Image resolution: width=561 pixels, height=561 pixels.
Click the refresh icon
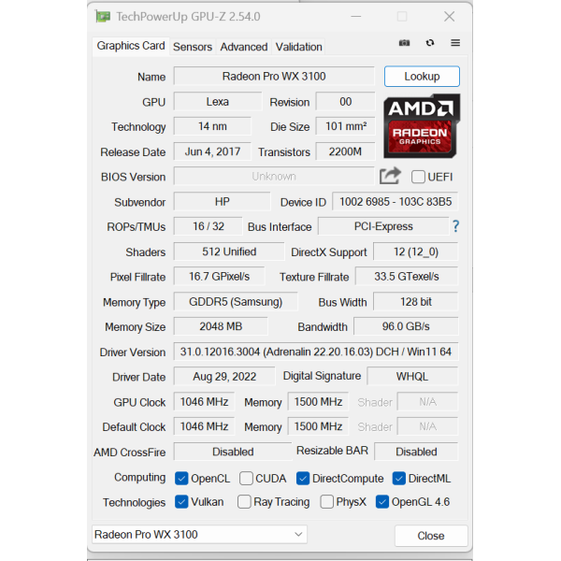430,43
